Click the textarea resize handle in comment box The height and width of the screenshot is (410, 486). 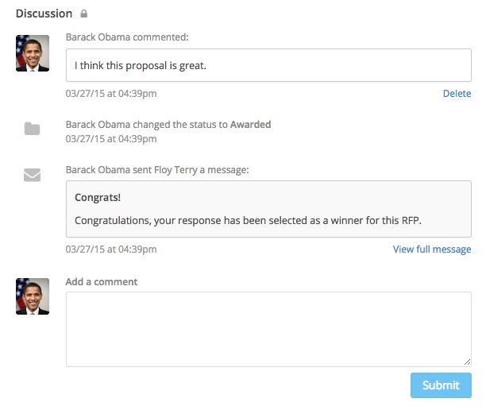pyautogui.click(x=467, y=362)
